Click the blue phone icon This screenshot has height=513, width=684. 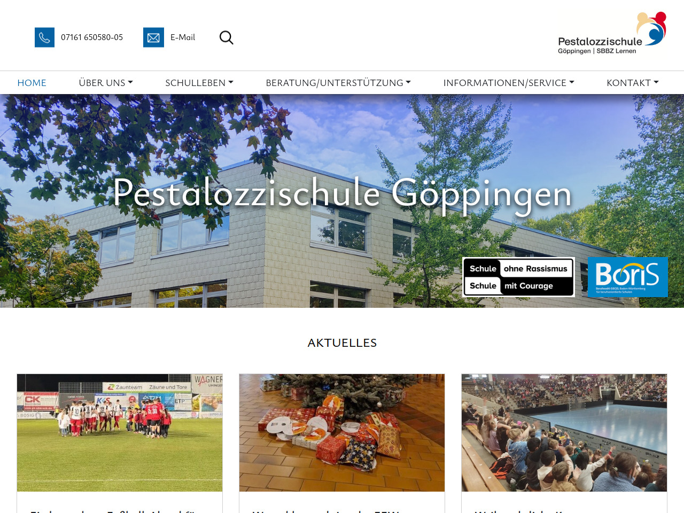[x=44, y=37]
